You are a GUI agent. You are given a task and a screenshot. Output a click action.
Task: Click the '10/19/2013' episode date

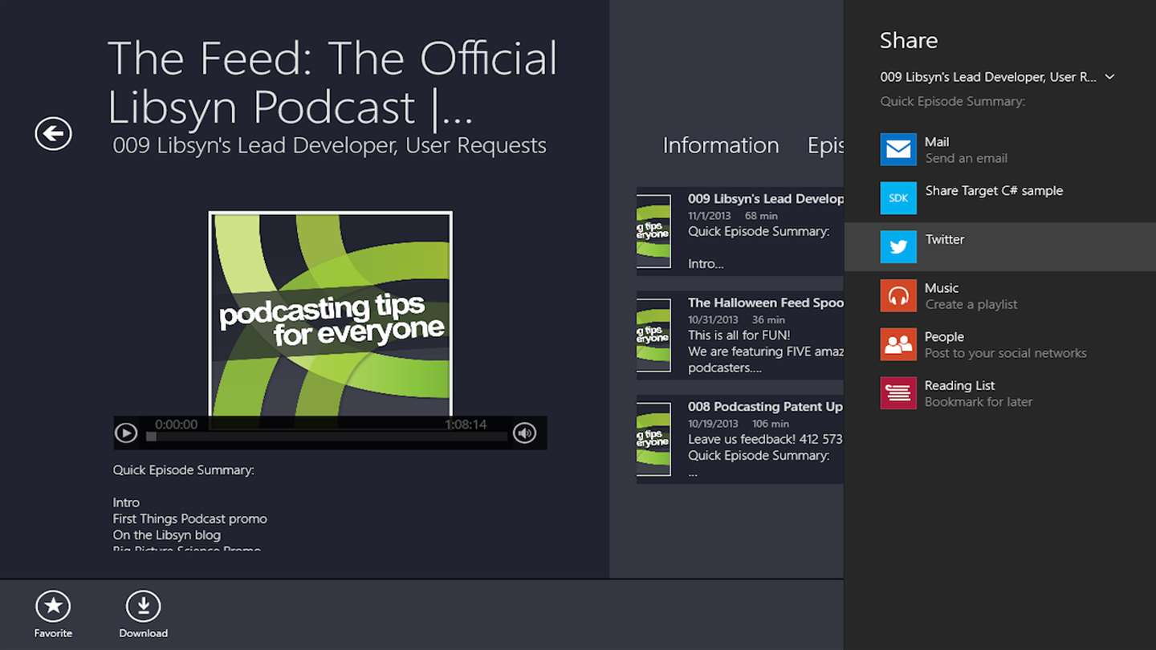pos(713,424)
